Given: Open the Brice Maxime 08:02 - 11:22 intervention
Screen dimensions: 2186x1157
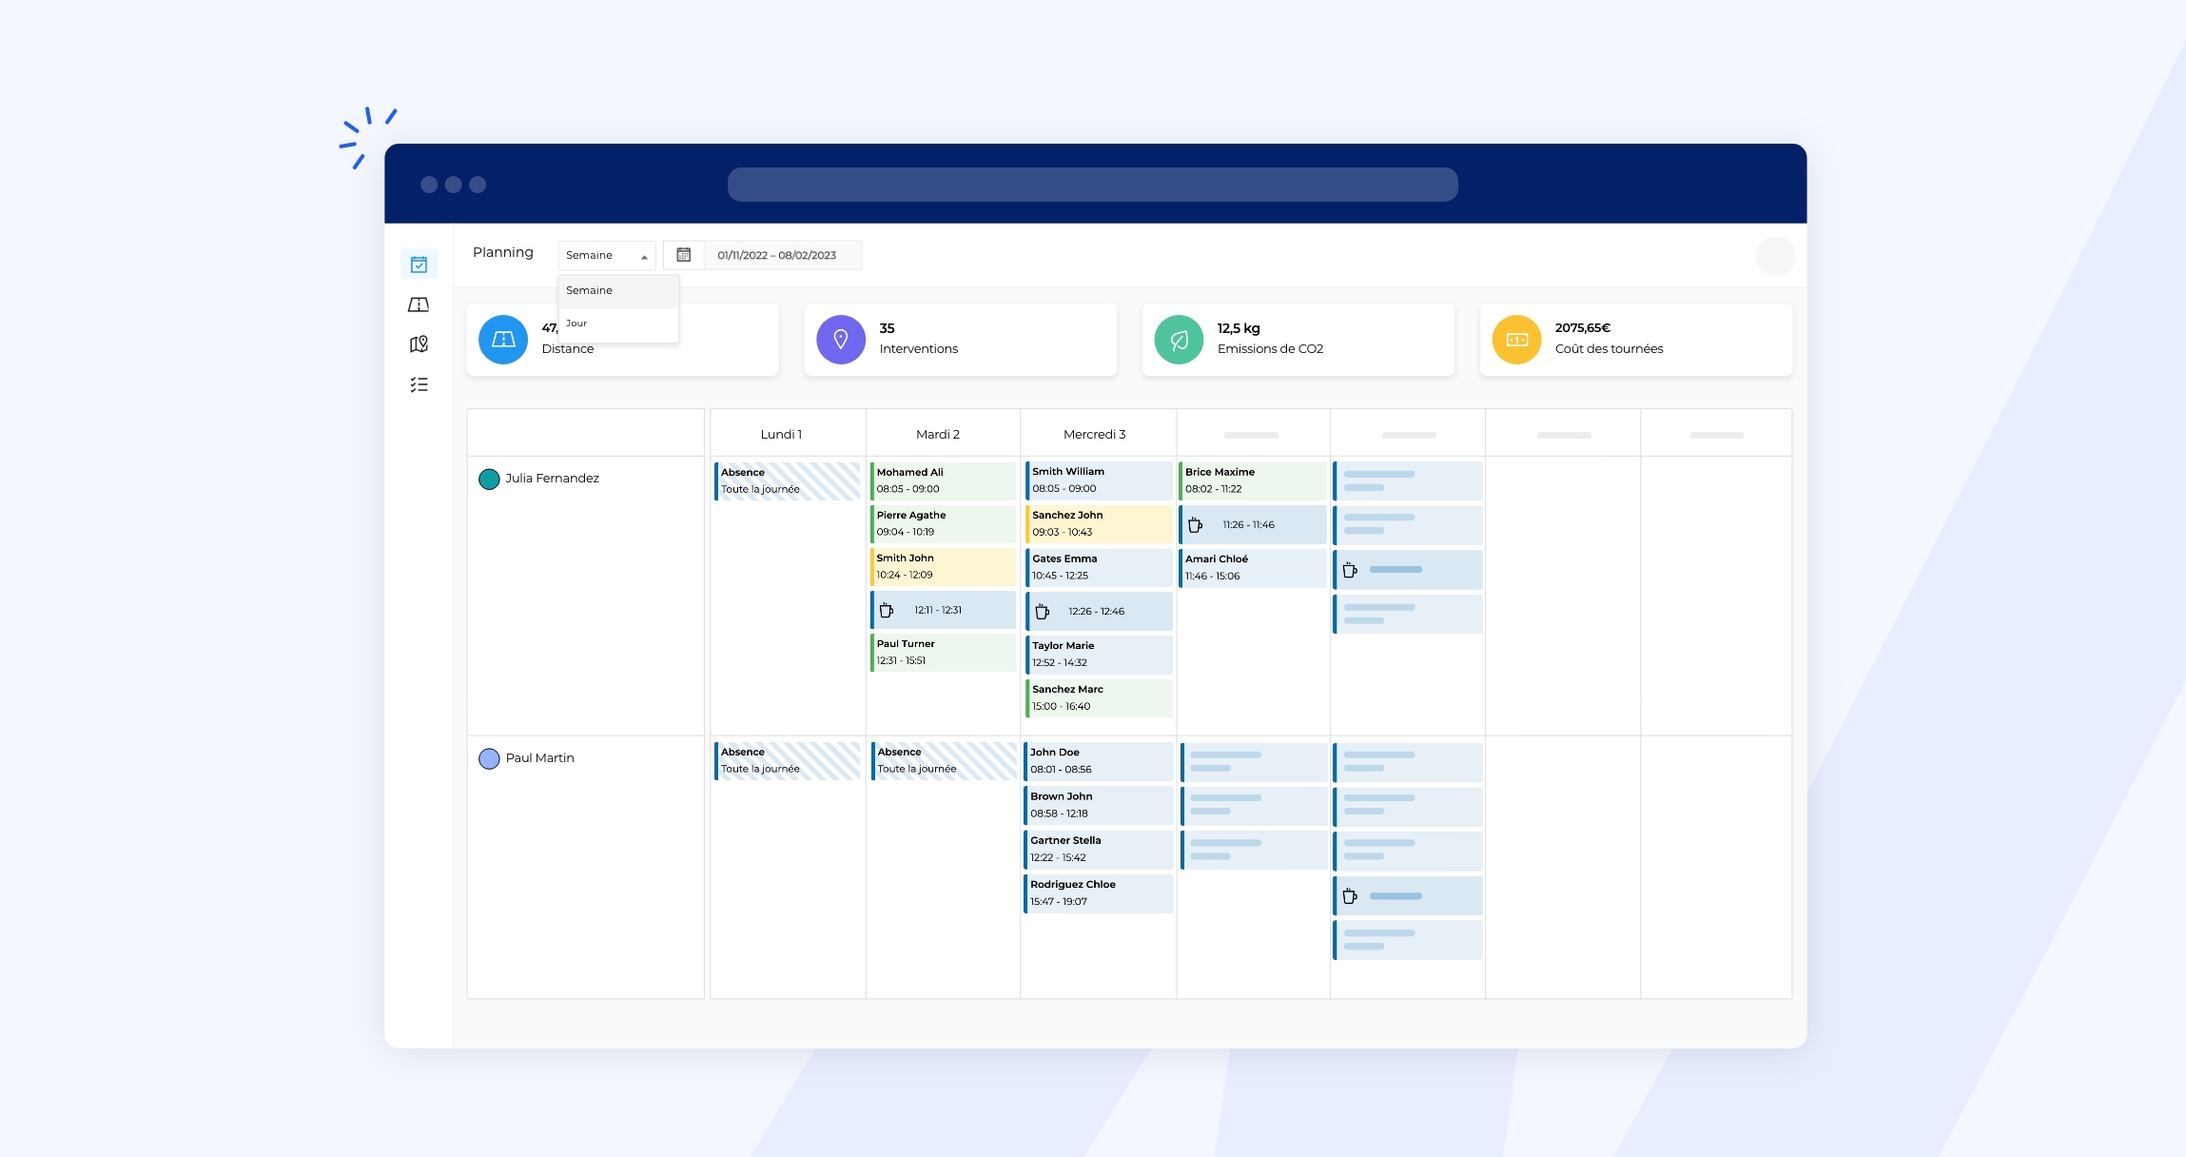Looking at the screenshot, I should pyautogui.click(x=1252, y=480).
